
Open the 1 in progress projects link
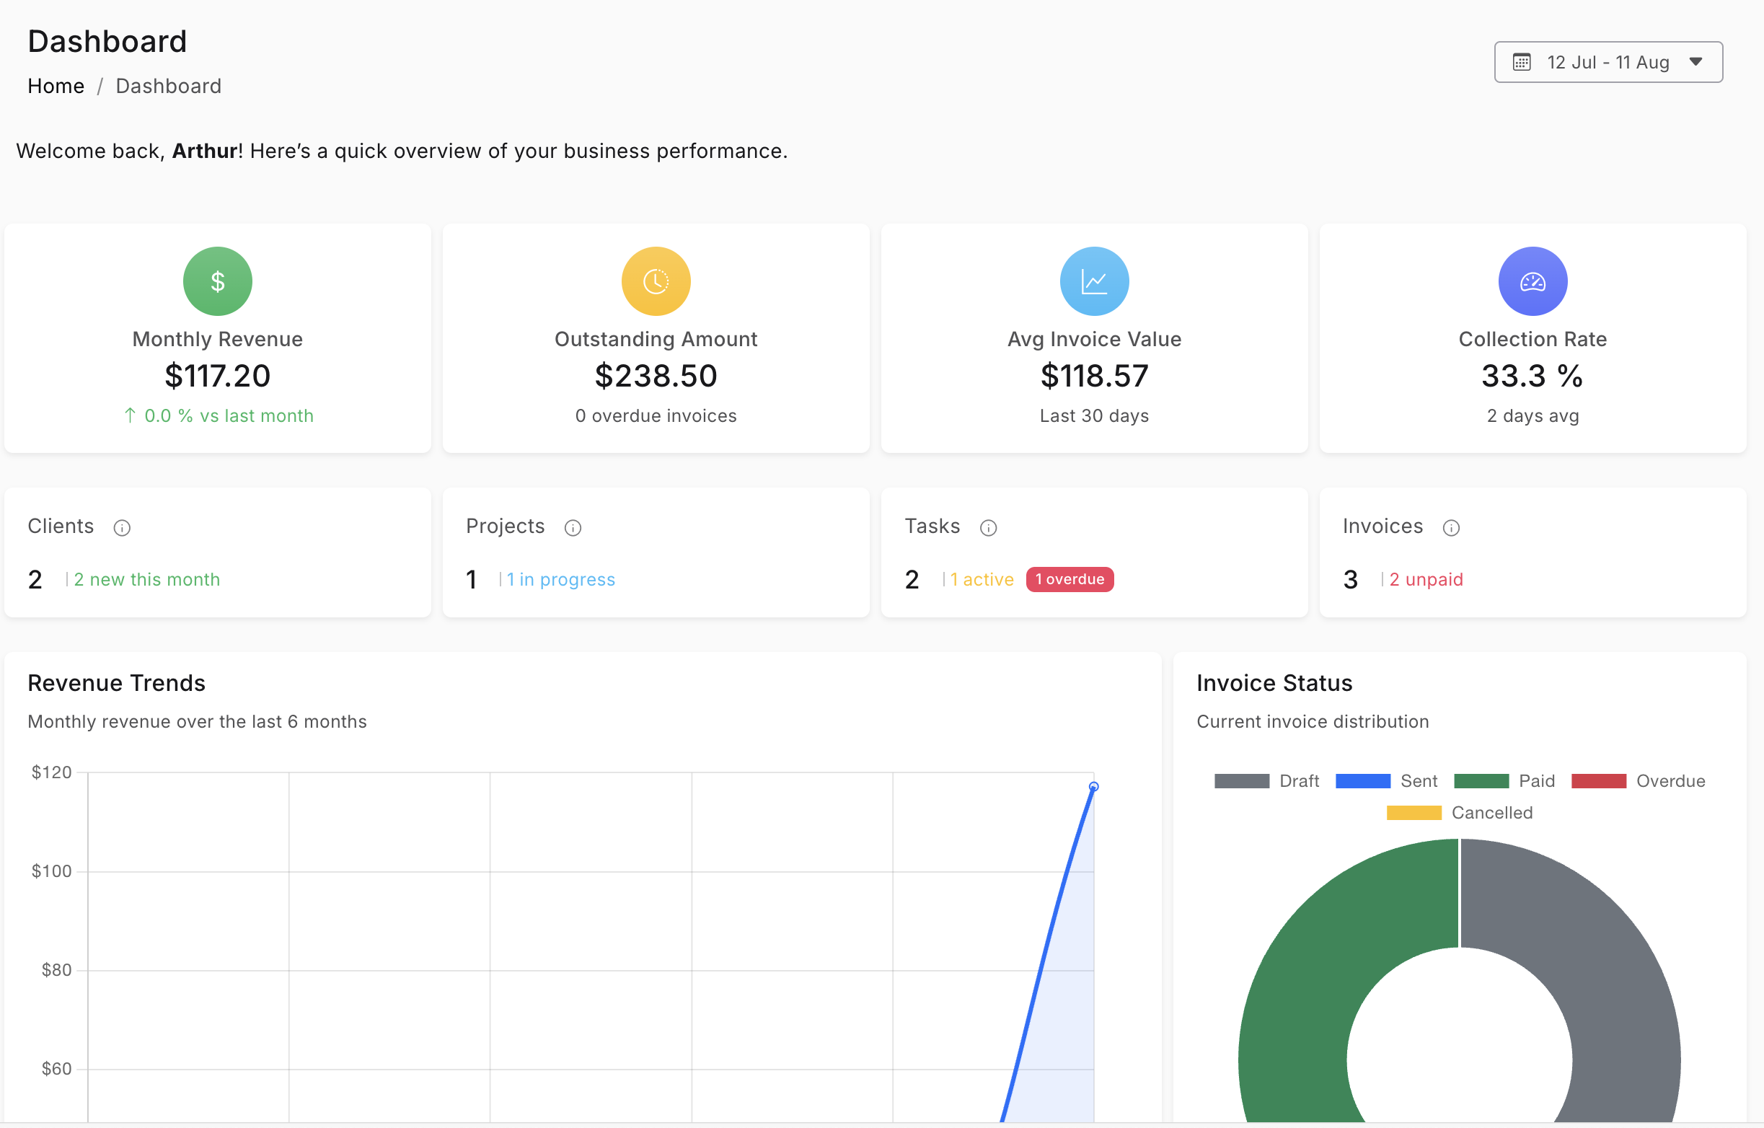pos(560,579)
